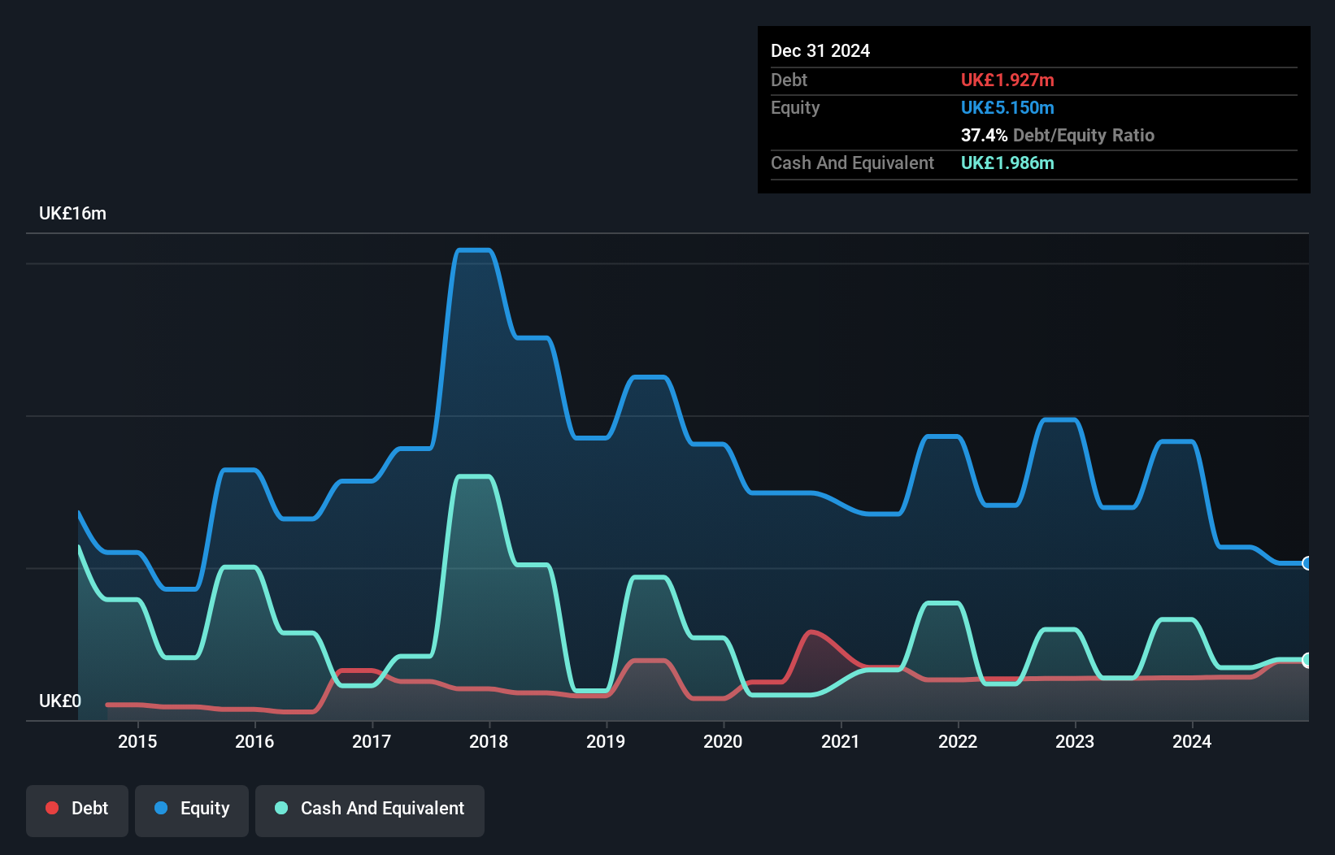The width and height of the screenshot is (1335, 855).
Task: Toggle the Debt series visibility
Action: [x=77, y=809]
